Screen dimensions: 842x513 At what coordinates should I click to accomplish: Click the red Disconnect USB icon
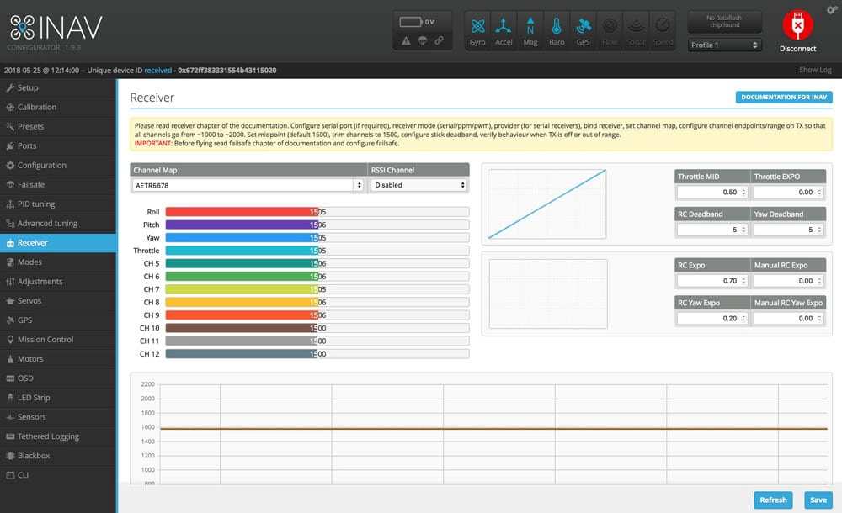(797, 24)
